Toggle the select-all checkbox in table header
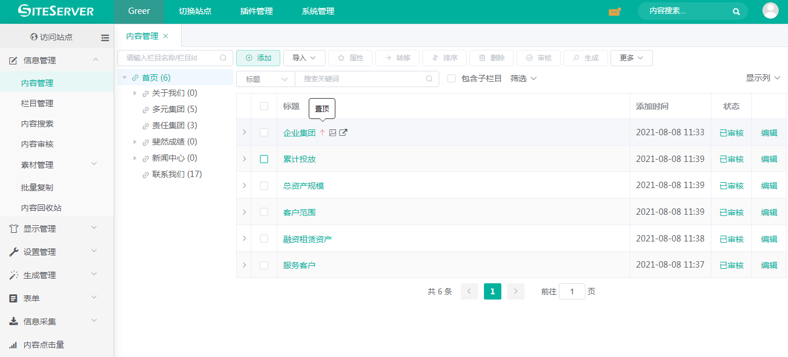 [x=264, y=106]
